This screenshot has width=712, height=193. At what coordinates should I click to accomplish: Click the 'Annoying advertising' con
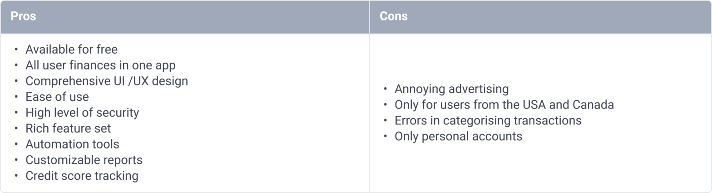[451, 89]
